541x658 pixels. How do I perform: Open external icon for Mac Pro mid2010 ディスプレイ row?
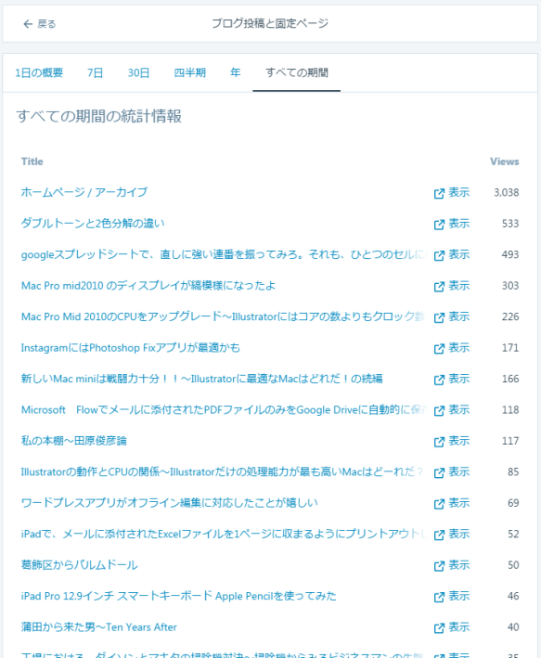click(x=439, y=286)
